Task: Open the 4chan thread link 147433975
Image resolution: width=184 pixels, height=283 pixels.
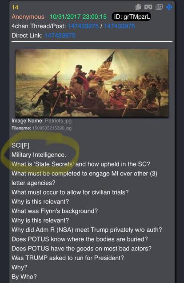Action: [83, 26]
